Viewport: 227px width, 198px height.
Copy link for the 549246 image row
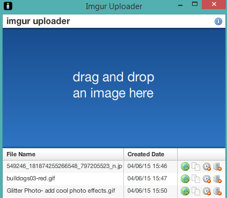click(196, 166)
